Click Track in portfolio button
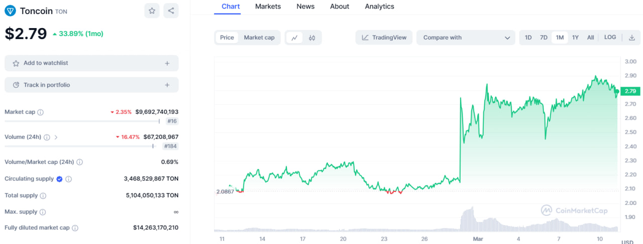Viewport: 643px width, 244px height. pyautogui.click(x=91, y=85)
